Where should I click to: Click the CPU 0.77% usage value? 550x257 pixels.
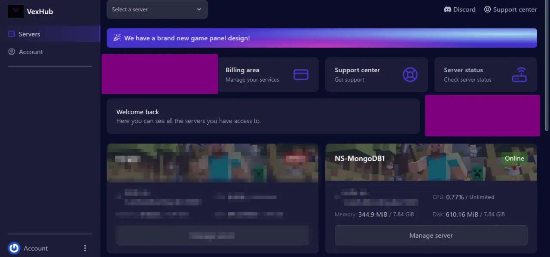(x=455, y=197)
